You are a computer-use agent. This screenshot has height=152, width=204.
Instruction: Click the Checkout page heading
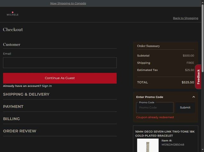[x=13, y=30]
